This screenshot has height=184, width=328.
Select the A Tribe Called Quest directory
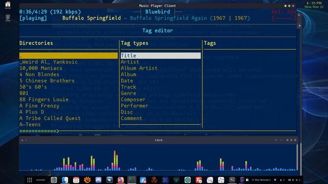(50, 118)
